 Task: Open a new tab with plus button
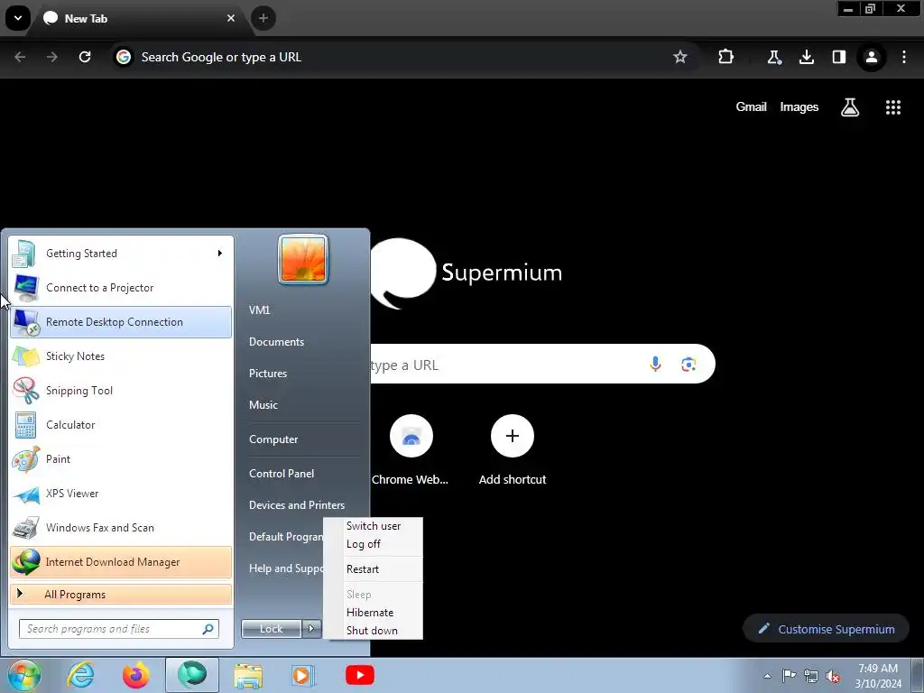click(263, 18)
